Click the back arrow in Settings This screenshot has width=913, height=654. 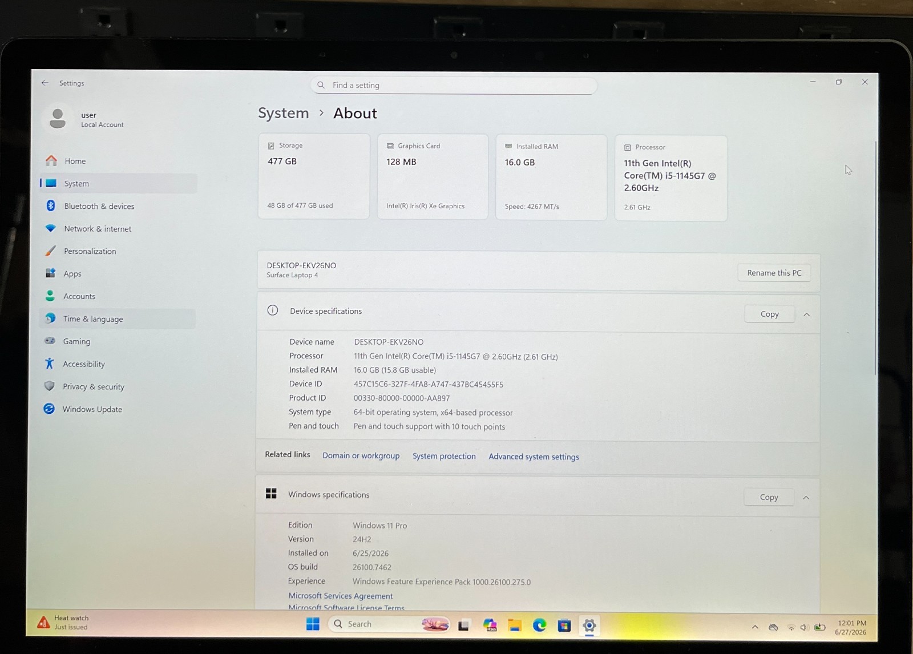coord(45,83)
